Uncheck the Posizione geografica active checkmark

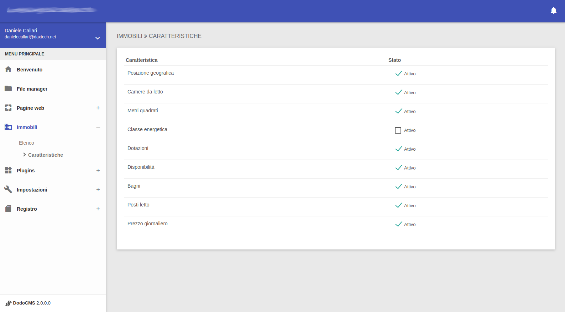point(398,74)
